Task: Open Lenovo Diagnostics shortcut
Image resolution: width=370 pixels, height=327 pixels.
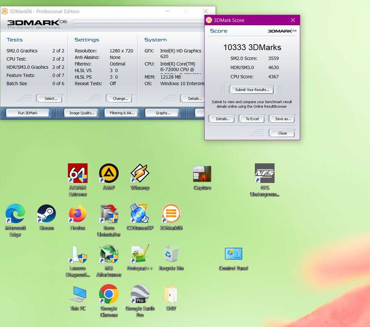Action: tap(78, 261)
